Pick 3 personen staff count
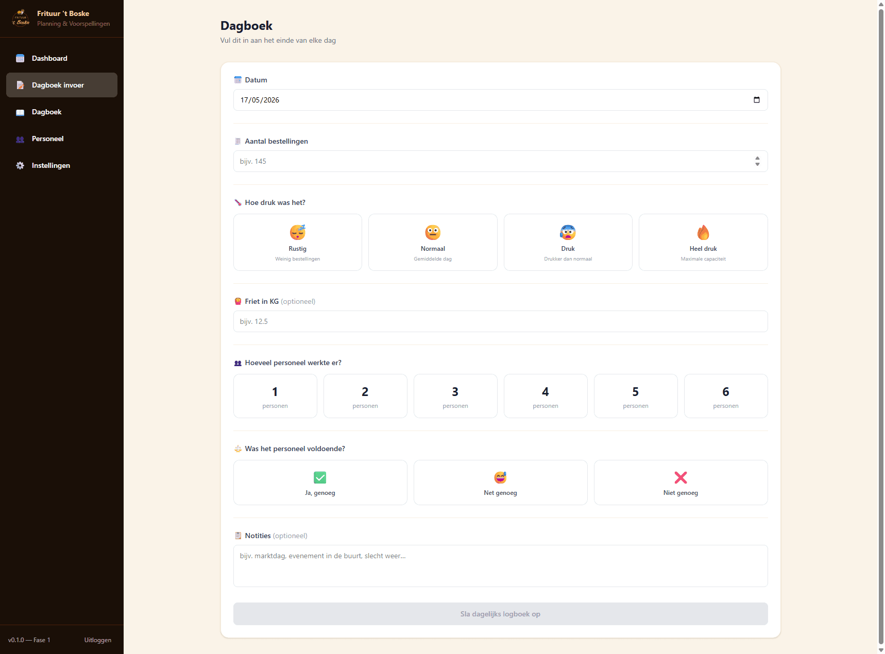Viewport: 885px width, 654px height. [455, 396]
